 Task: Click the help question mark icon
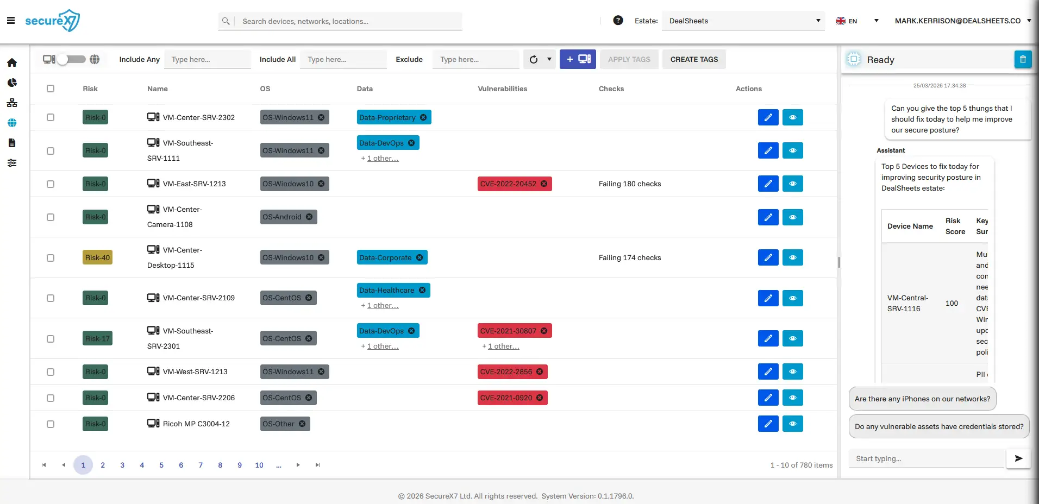point(618,21)
